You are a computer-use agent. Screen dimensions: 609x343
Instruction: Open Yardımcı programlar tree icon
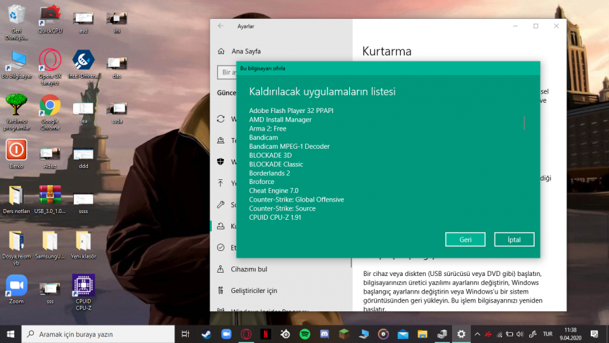coord(16,112)
